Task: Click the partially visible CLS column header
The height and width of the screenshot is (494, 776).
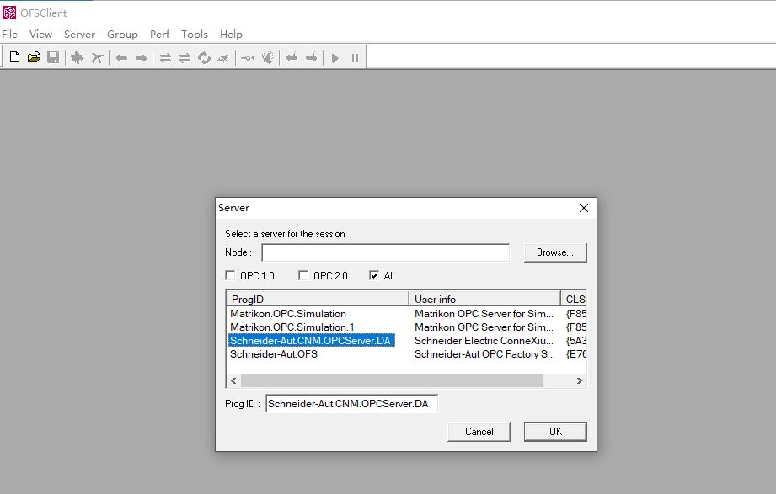Action: click(574, 299)
